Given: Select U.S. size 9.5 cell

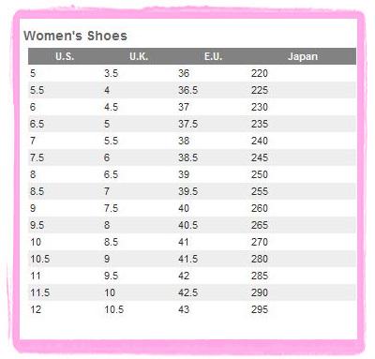Looking at the screenshot, I should [37, 225].
